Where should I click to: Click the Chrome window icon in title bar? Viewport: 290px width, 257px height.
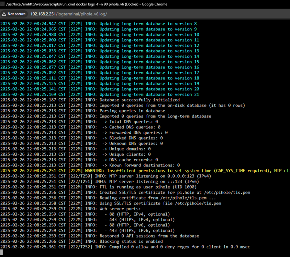tap(2, 4)
